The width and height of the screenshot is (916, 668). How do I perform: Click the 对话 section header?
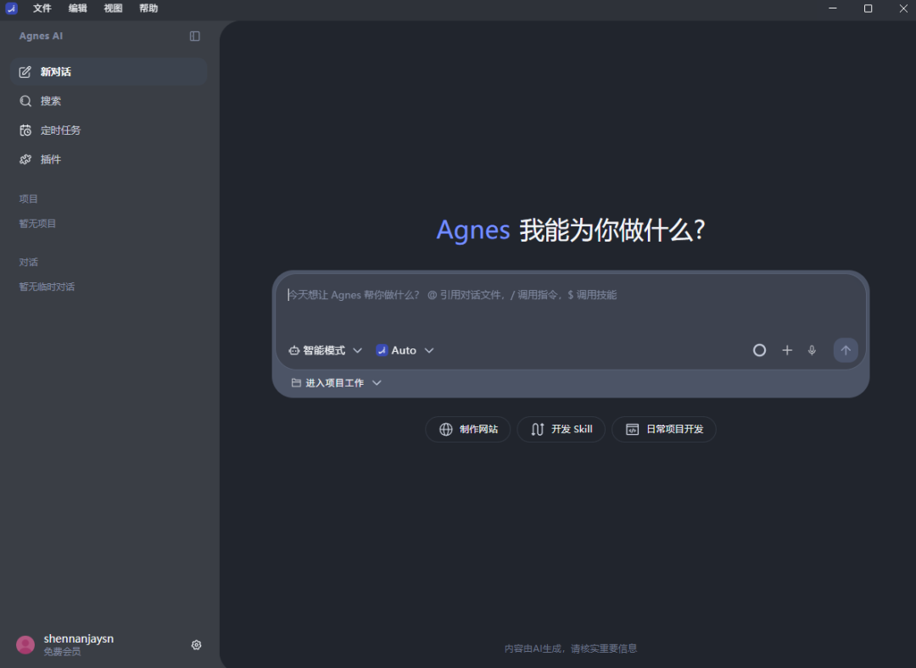click(x=28, y=262)
